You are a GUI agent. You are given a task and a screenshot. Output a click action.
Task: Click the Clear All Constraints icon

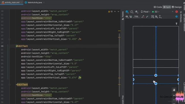point(143,17)
